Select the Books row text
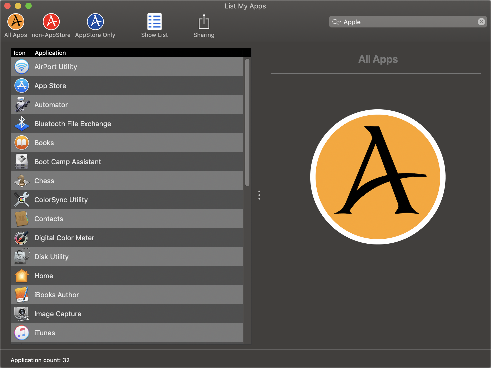 click(44, 143)
